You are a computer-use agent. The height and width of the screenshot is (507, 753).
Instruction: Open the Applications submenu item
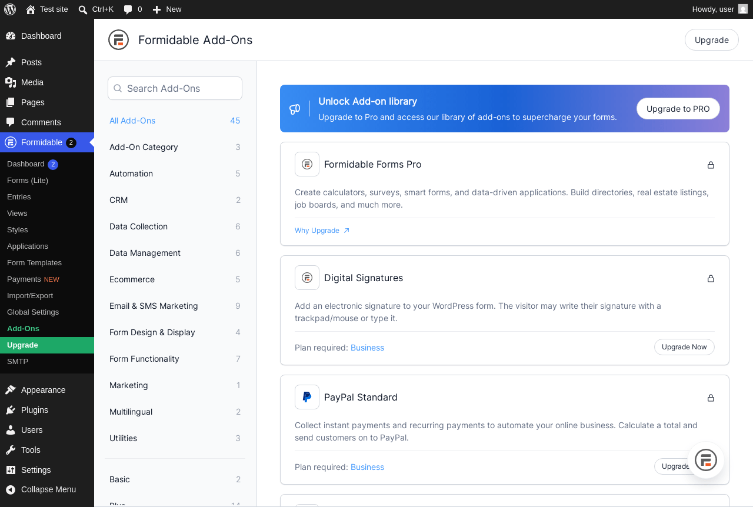[47, 246]
